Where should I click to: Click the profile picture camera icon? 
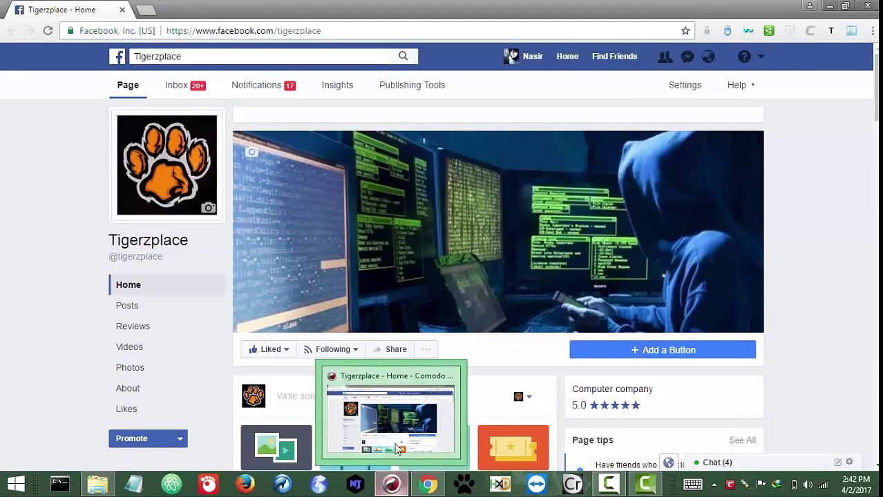208,208
